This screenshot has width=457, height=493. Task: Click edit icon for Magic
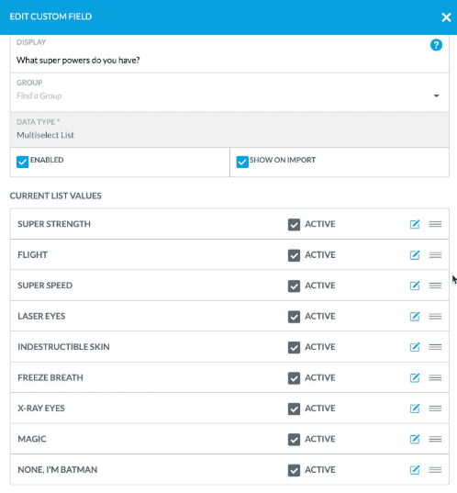[x=415, y=439]
